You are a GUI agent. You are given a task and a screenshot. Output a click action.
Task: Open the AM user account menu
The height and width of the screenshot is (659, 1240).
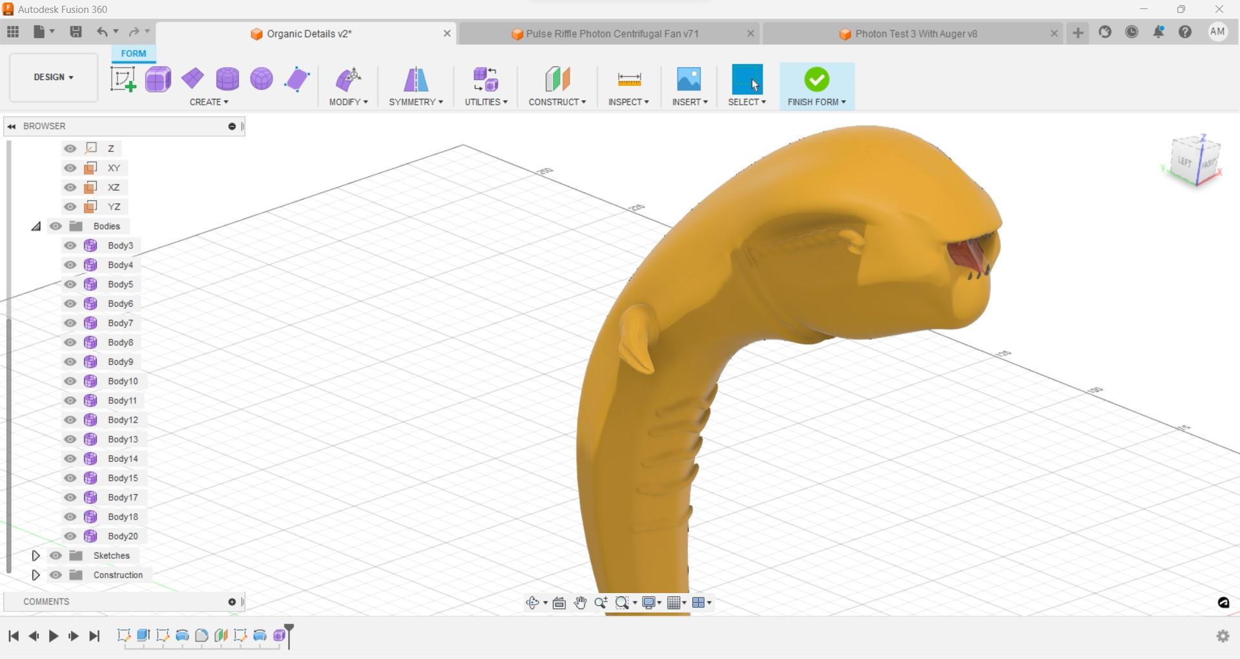tap(1217, 32)
